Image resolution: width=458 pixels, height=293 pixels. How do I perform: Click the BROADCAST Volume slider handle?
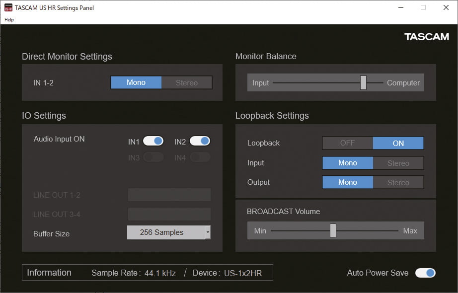(x=333, y=230)
